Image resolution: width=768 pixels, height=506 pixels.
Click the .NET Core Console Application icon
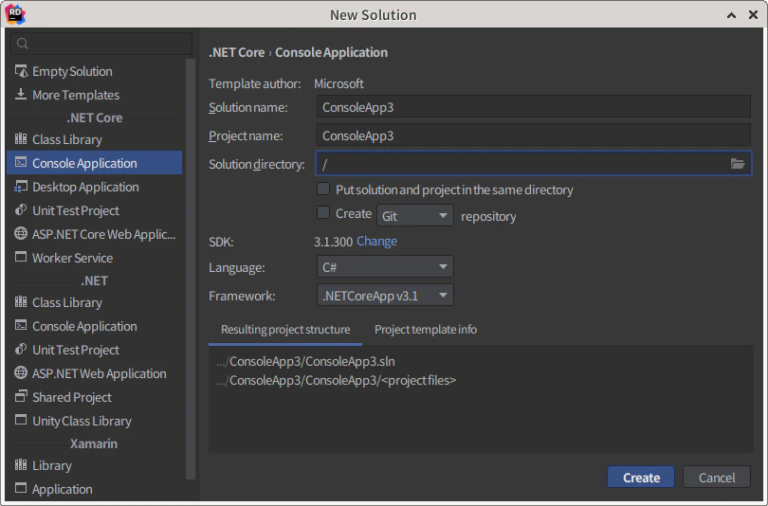21,162
